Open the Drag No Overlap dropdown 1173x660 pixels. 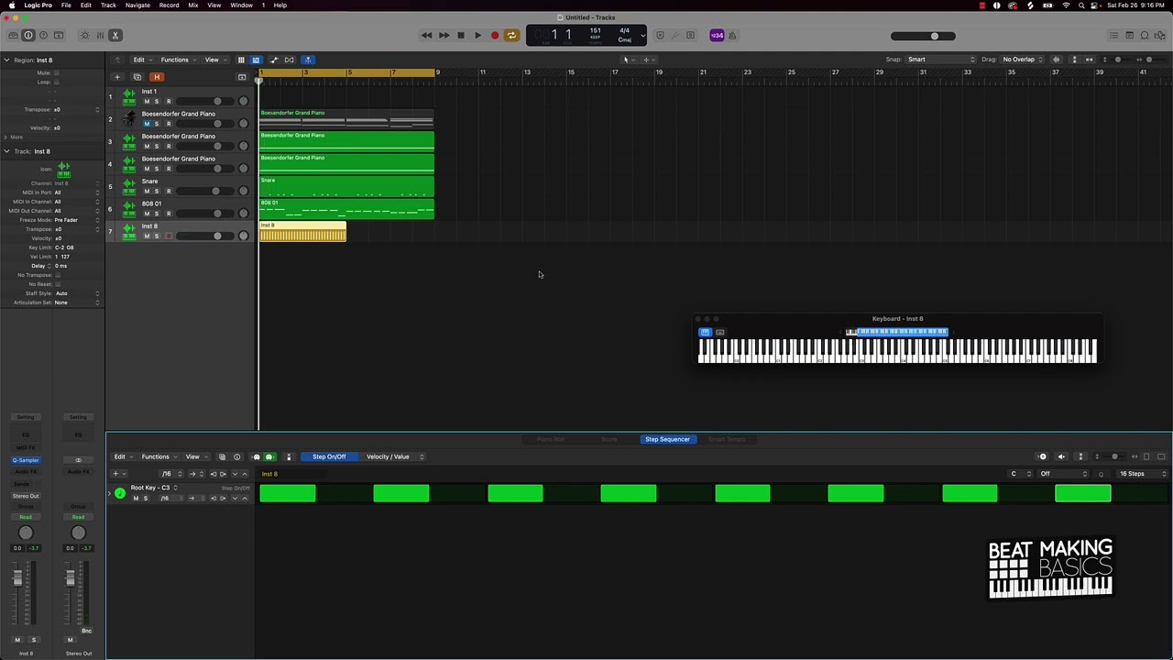1022,60
